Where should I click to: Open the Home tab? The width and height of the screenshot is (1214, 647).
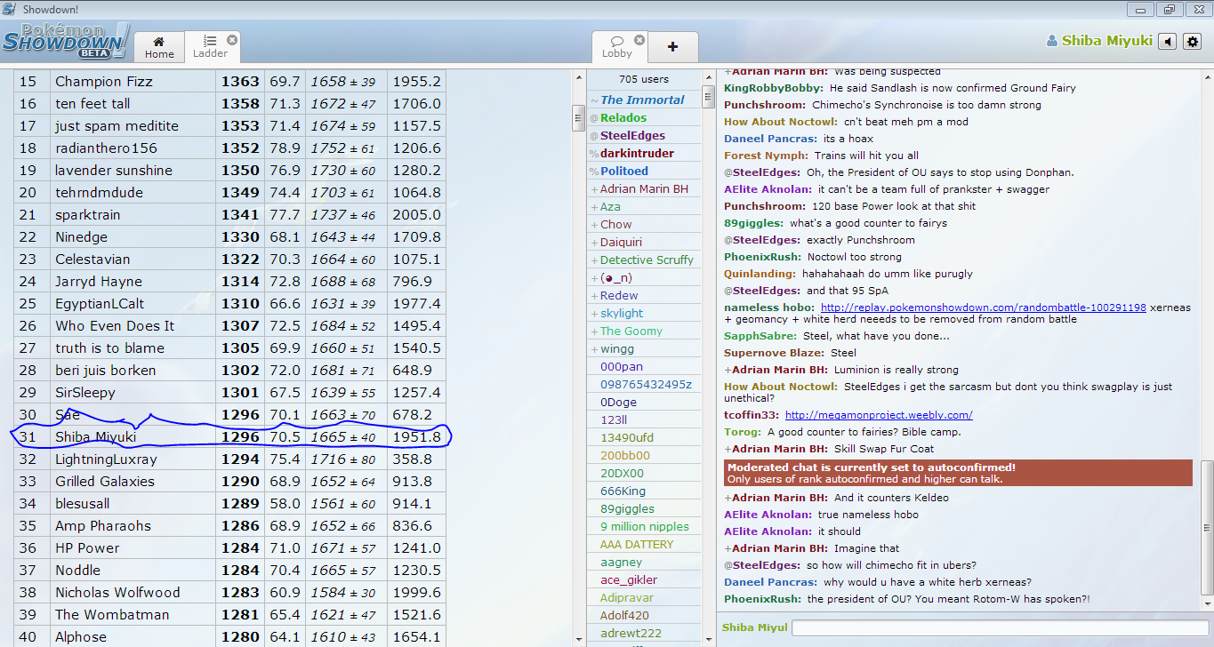[x=159, y=47]
